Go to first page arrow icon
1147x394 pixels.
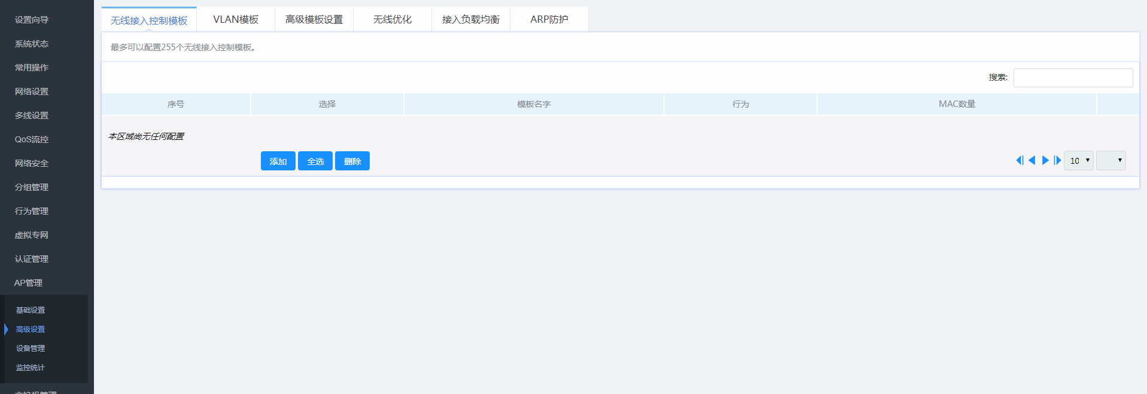click(1020, 160)
